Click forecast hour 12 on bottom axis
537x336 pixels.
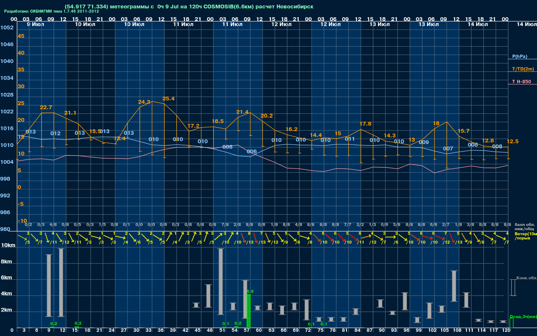(x=63, y=331)
